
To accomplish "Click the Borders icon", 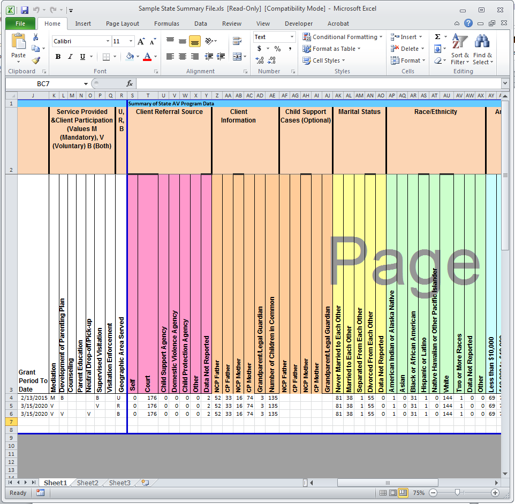I will [106, 57].
